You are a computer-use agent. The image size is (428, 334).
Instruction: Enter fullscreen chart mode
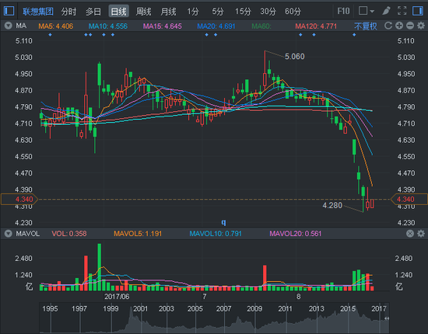point(402,11)
